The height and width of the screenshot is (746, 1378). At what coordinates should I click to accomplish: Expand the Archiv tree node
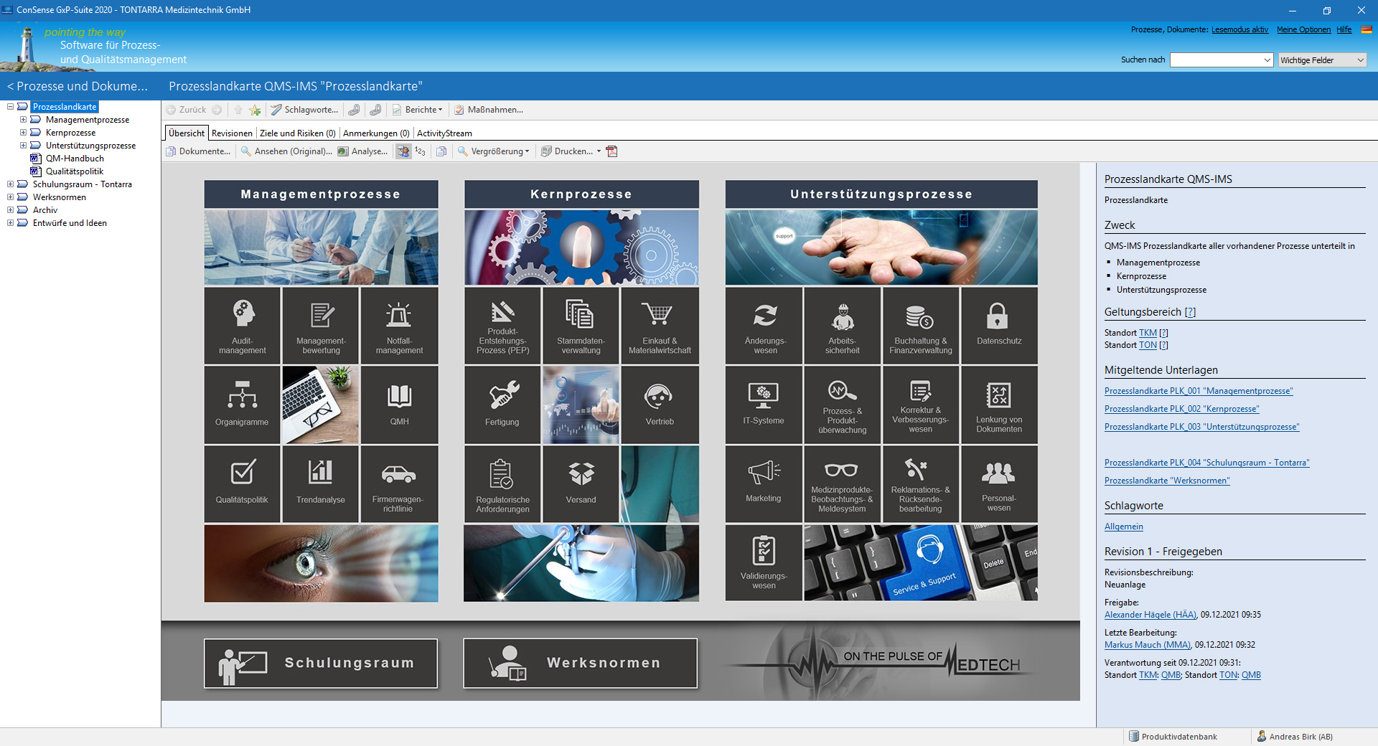(10, 210)
